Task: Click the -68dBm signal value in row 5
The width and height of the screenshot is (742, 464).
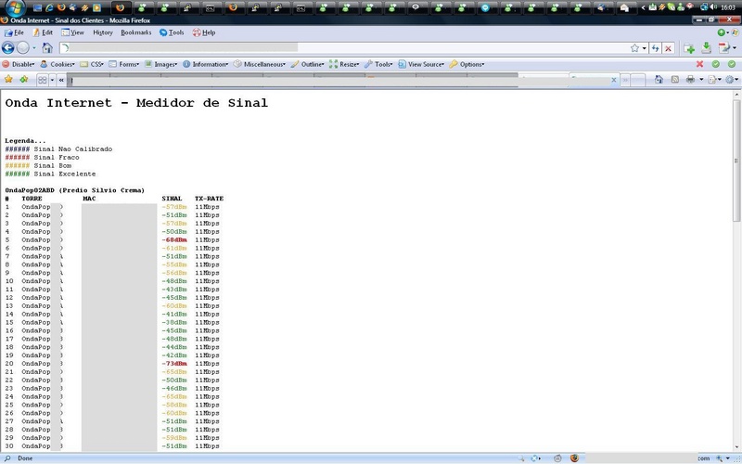Action: click(x=174, y=240)
